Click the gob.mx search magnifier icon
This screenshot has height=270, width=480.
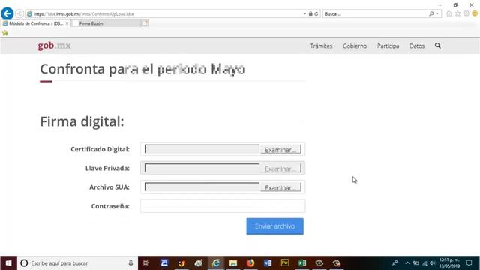tap(438, 46)
